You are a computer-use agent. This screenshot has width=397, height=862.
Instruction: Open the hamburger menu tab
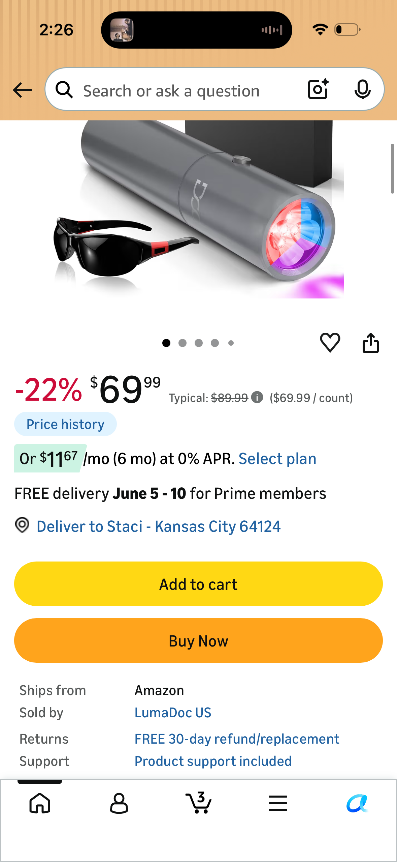click(x=278, y=803)
